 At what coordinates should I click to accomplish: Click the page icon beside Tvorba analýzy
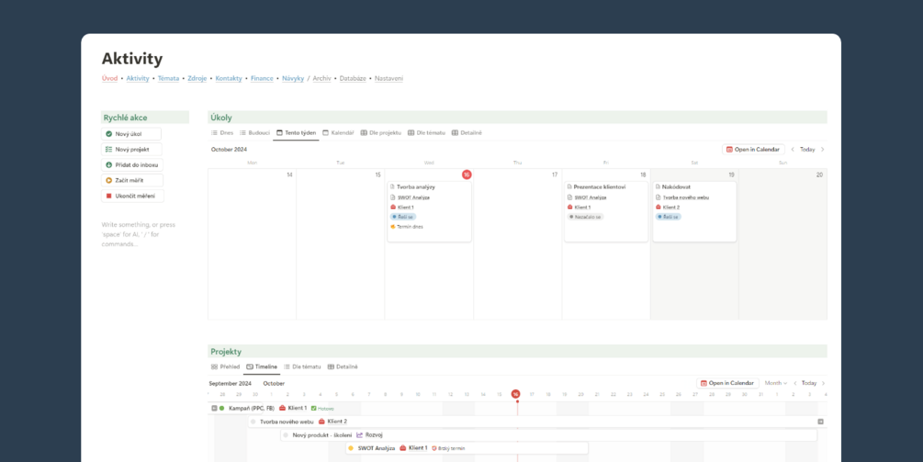pos(393,186)
